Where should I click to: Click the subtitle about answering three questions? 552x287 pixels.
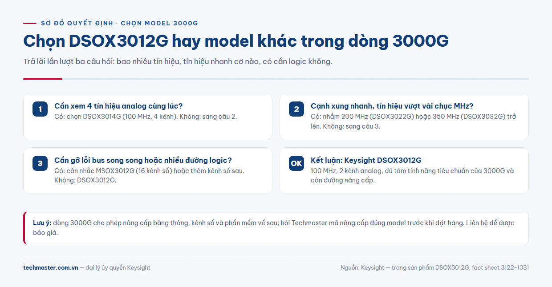pyautogui.click(x=178, y=61)
